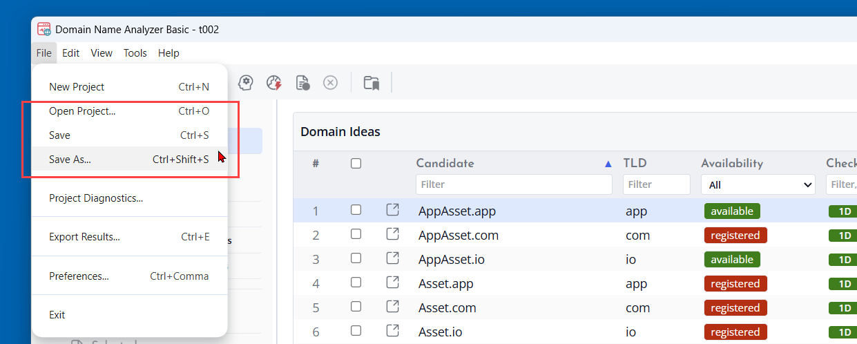Click the io TLD cell of Asset.io row
The width and height of the screenshot is (857, 344).
point(630,332)
